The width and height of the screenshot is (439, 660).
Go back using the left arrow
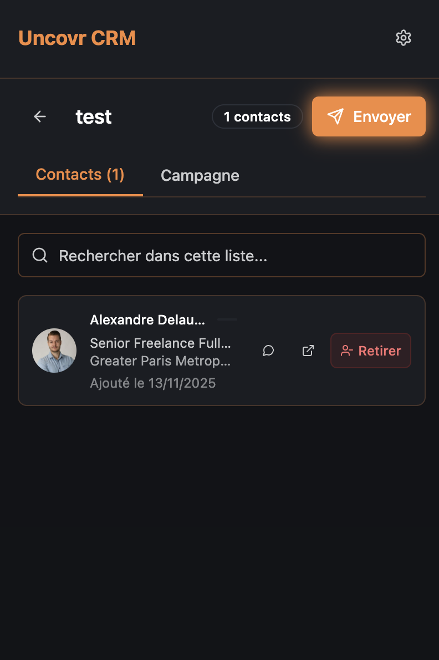pos(40,116)
